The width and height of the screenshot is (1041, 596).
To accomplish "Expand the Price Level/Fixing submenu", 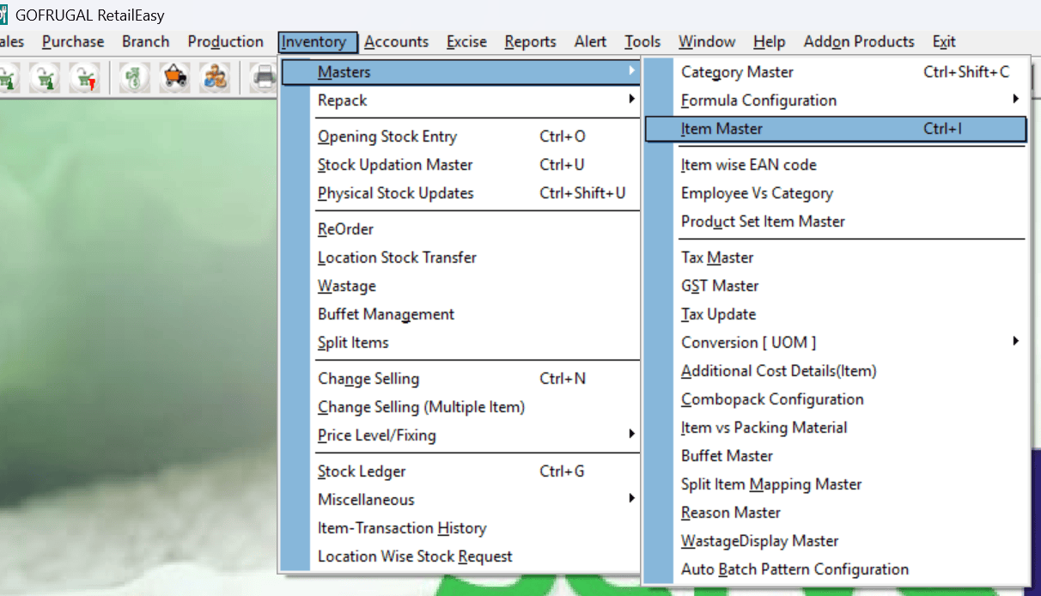I will [x=632, y=435].
